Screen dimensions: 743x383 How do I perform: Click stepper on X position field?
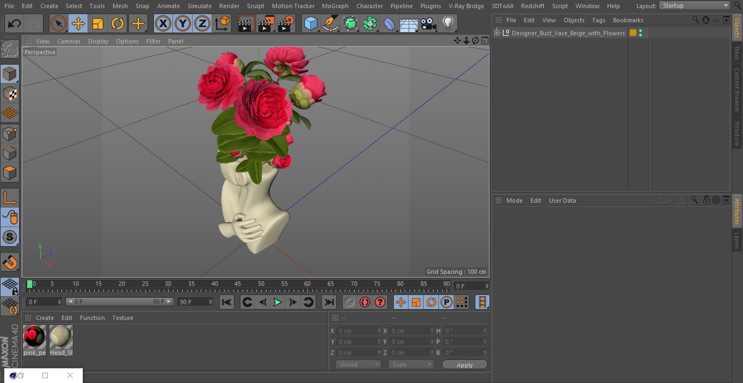379,331
